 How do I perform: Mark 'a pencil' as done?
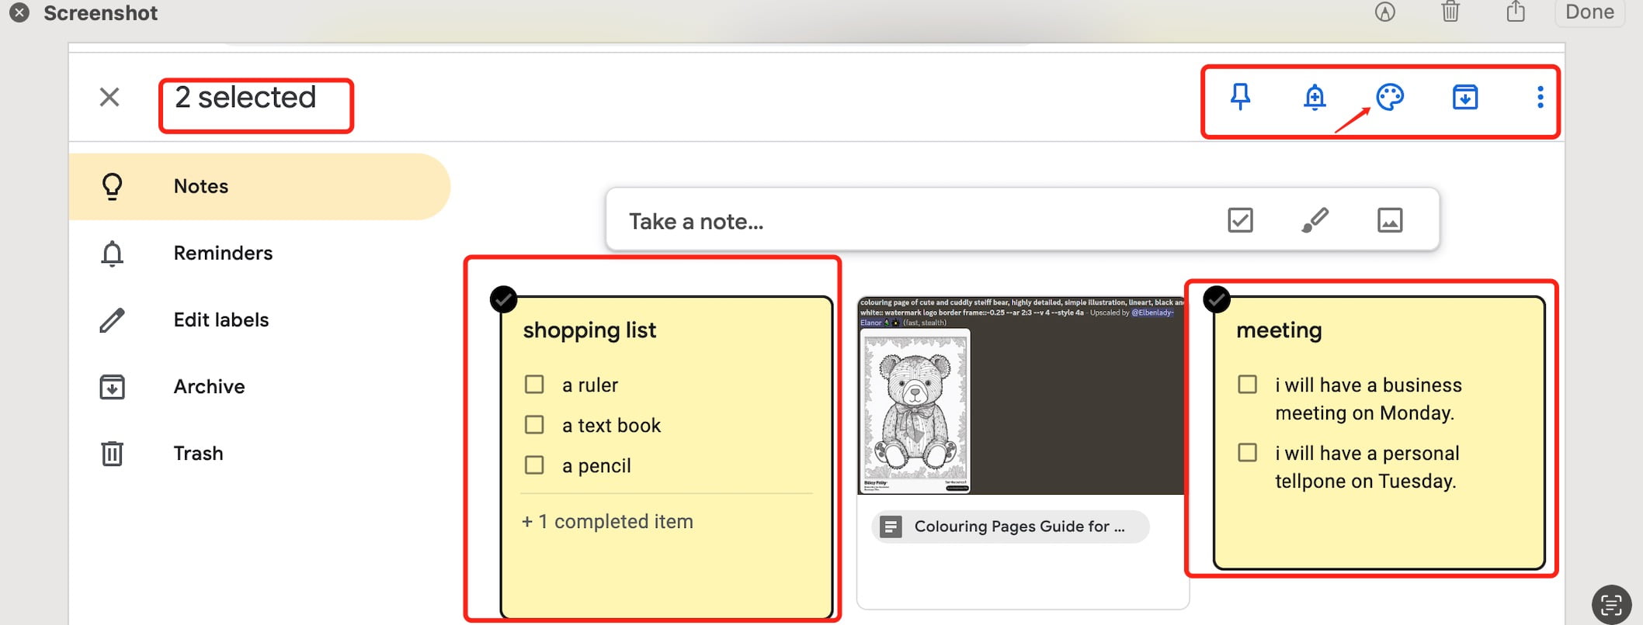point(534,465)
